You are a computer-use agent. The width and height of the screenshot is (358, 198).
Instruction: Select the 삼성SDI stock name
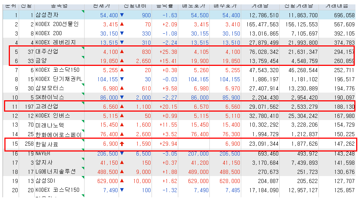(45, 181)
